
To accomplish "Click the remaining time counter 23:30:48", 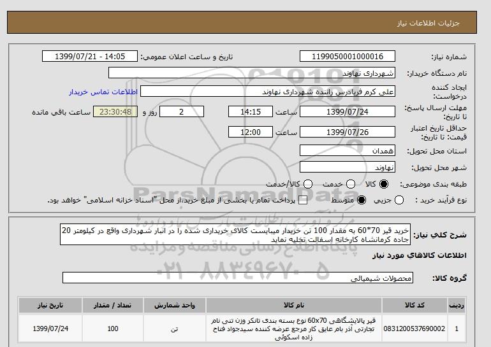I will [x=115, y=111].
